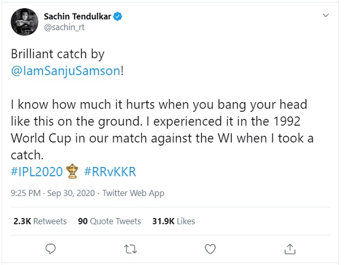The height and width of the screenshot is (265, 348).
Task: Show the 31.9K Likes list
Action: (x=173, y=221)
